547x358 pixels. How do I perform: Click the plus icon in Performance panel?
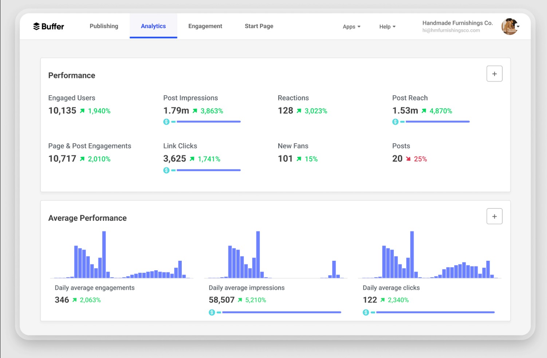[x=494, y=74]
